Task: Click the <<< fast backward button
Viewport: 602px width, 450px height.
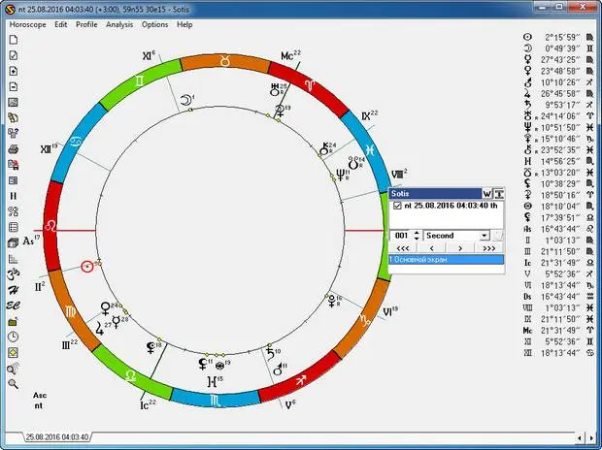Action: tap(403, 248)
